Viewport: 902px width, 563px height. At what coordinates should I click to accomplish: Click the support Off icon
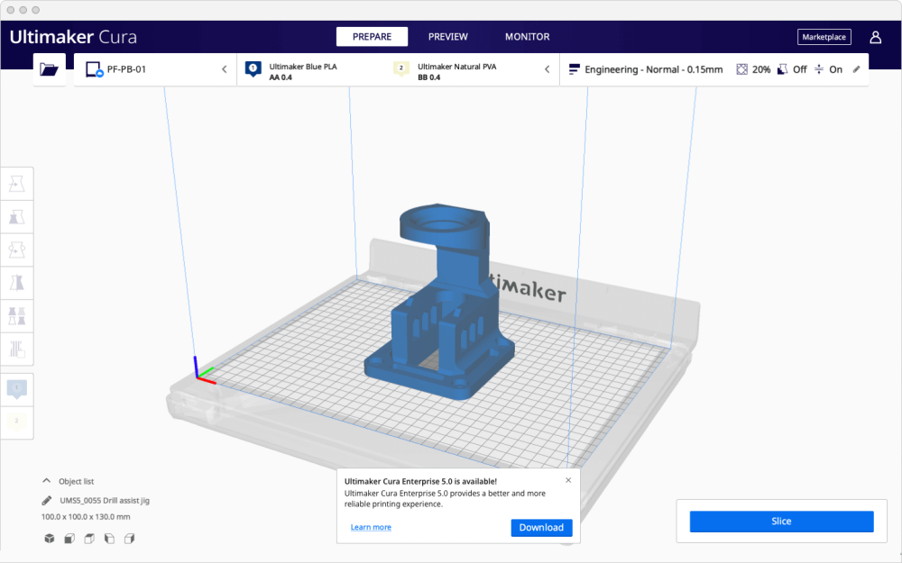point(782,69)
